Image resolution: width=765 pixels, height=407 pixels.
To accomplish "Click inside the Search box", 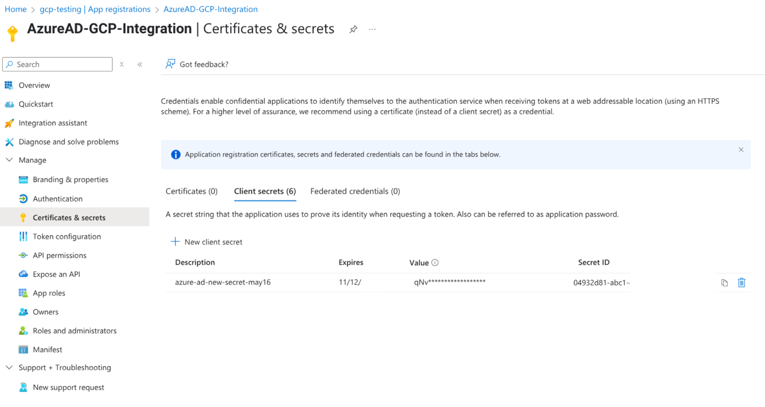I will click(57, 64).
